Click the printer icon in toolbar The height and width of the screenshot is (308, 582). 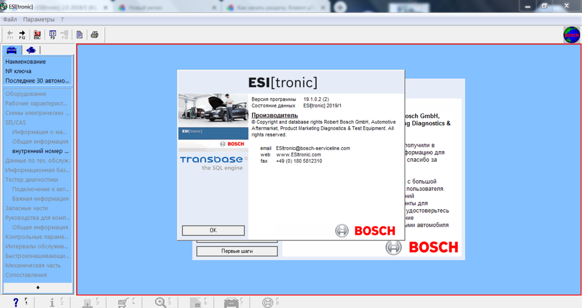(95, 34)
